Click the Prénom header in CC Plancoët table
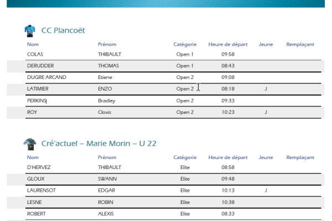The image size is (332, 221). [x=107, y=44]
